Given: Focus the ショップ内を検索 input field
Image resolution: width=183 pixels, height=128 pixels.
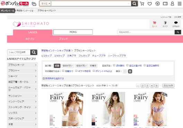Looking at the screenshot, I should [x=19, y=52].
